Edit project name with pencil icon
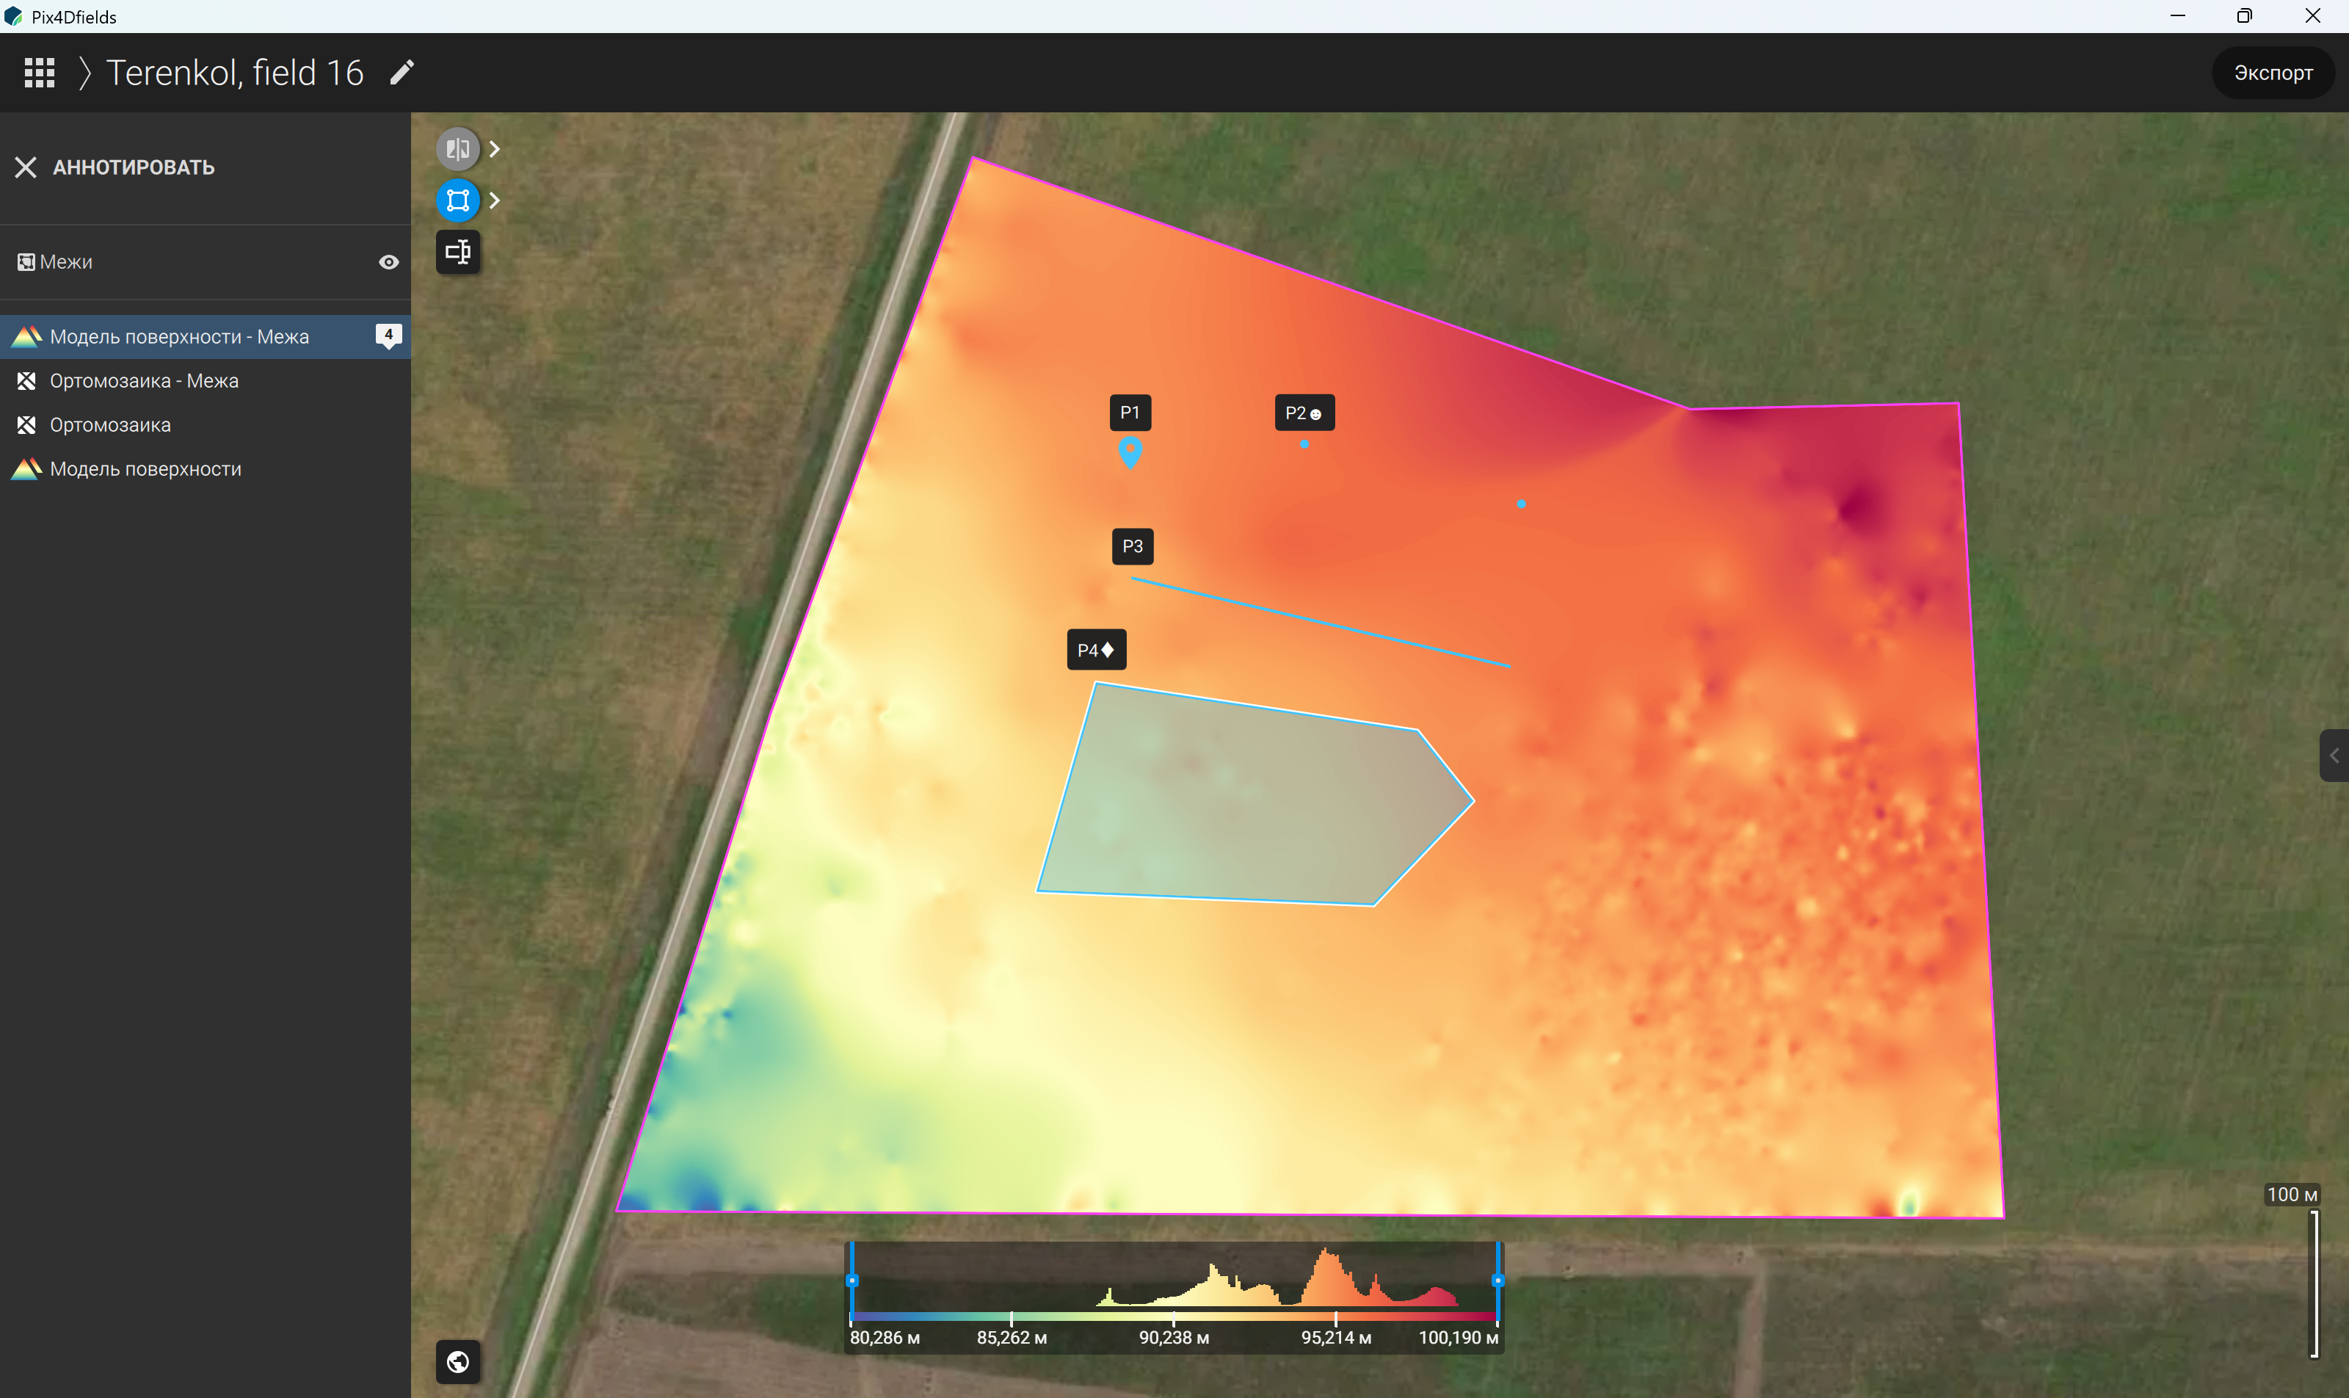Image resolution: width=2349 pixels, height=1398 pixels. [402, 73]
